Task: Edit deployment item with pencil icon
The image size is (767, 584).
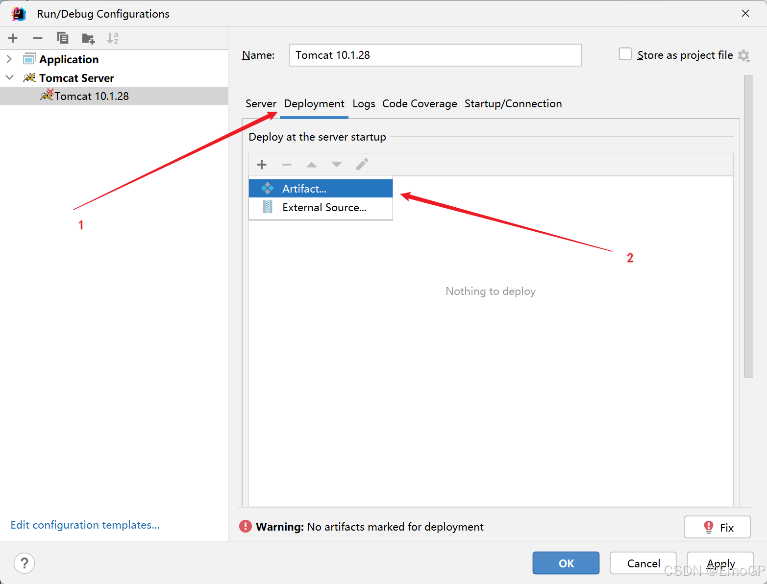Action: pyautogui.click(x=362, y=165)
